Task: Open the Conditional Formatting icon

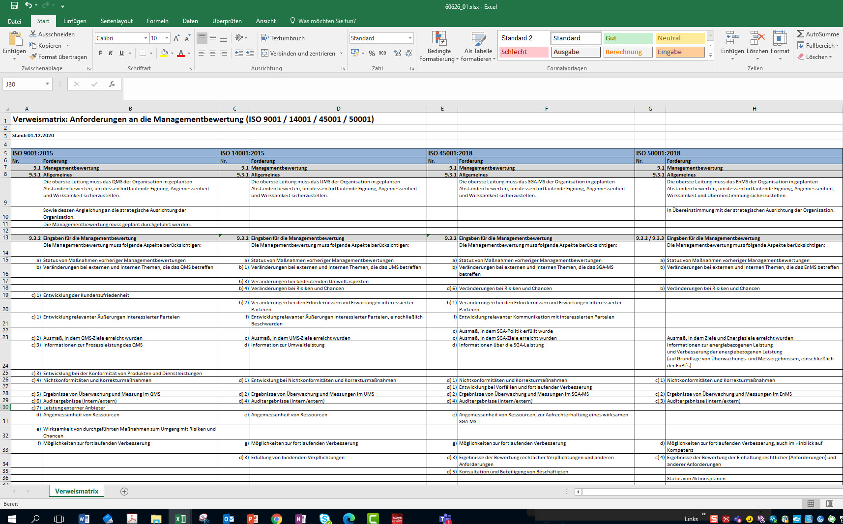Action: click(439, 38)
